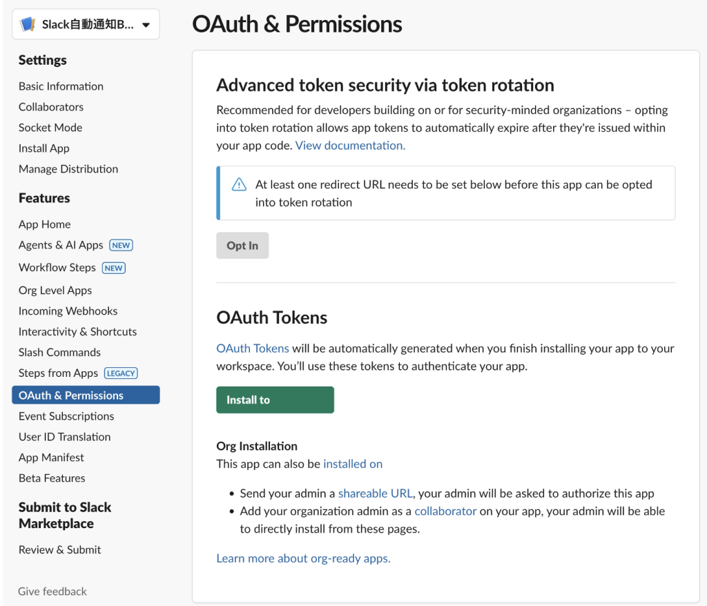The image size is (707, 606).
Task: Click the Advanced token security heading
Action: 385,85
